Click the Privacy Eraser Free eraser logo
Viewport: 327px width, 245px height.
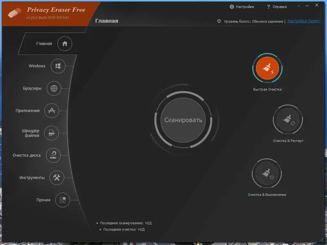click(14, 13)
